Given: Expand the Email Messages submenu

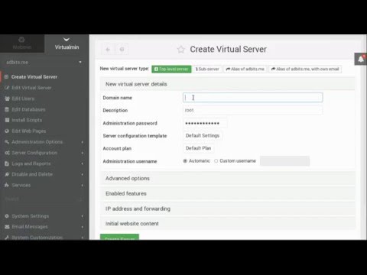Looking at the screenshot, I should [x=83, y=227].
